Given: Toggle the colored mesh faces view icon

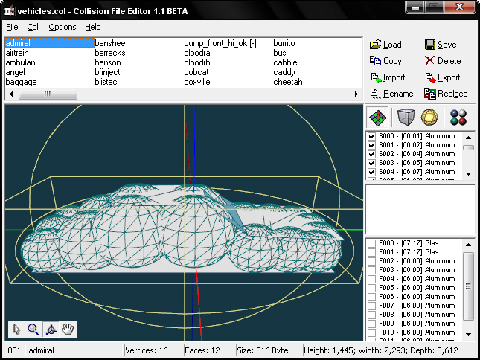Looking at the screenshot, I should click(x=378, y=118).
